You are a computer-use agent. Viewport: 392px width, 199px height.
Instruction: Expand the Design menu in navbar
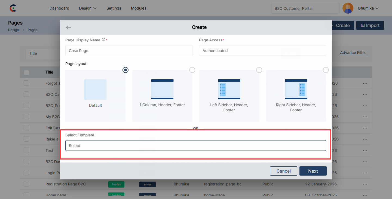click(88, 8)
